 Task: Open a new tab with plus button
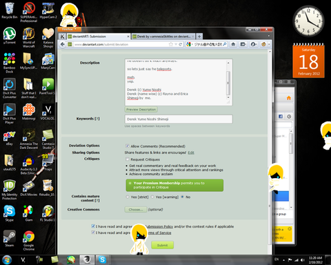(x=199, y=37)
